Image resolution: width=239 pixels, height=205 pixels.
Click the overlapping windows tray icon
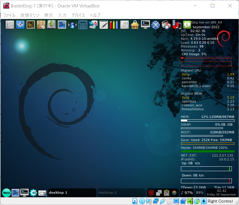click(x=159, y=193)
